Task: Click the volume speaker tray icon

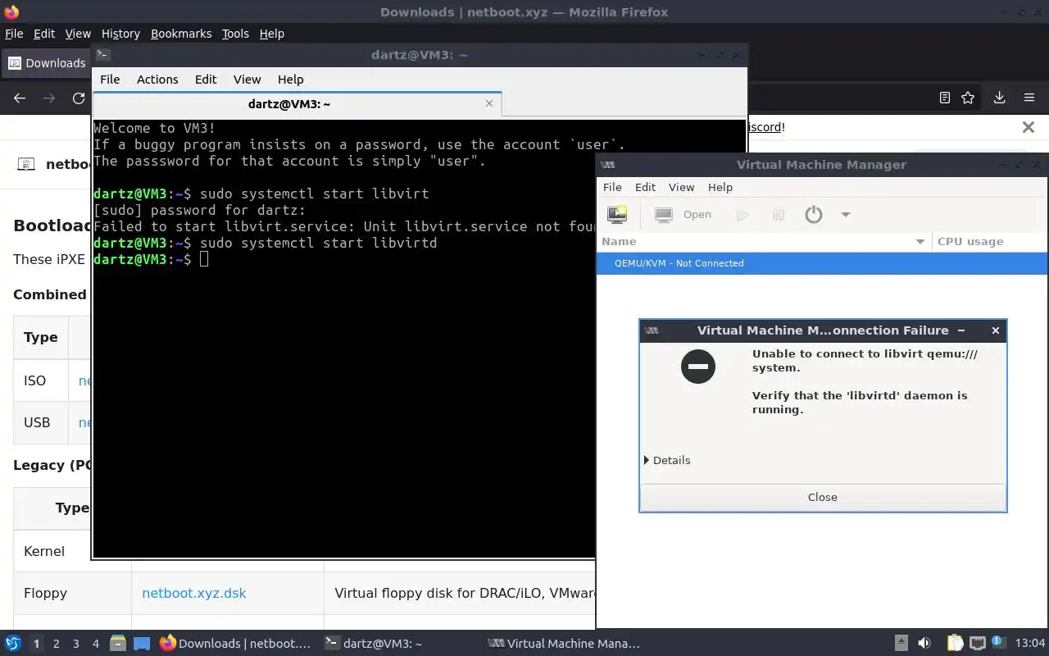Action: pos(924,644)
